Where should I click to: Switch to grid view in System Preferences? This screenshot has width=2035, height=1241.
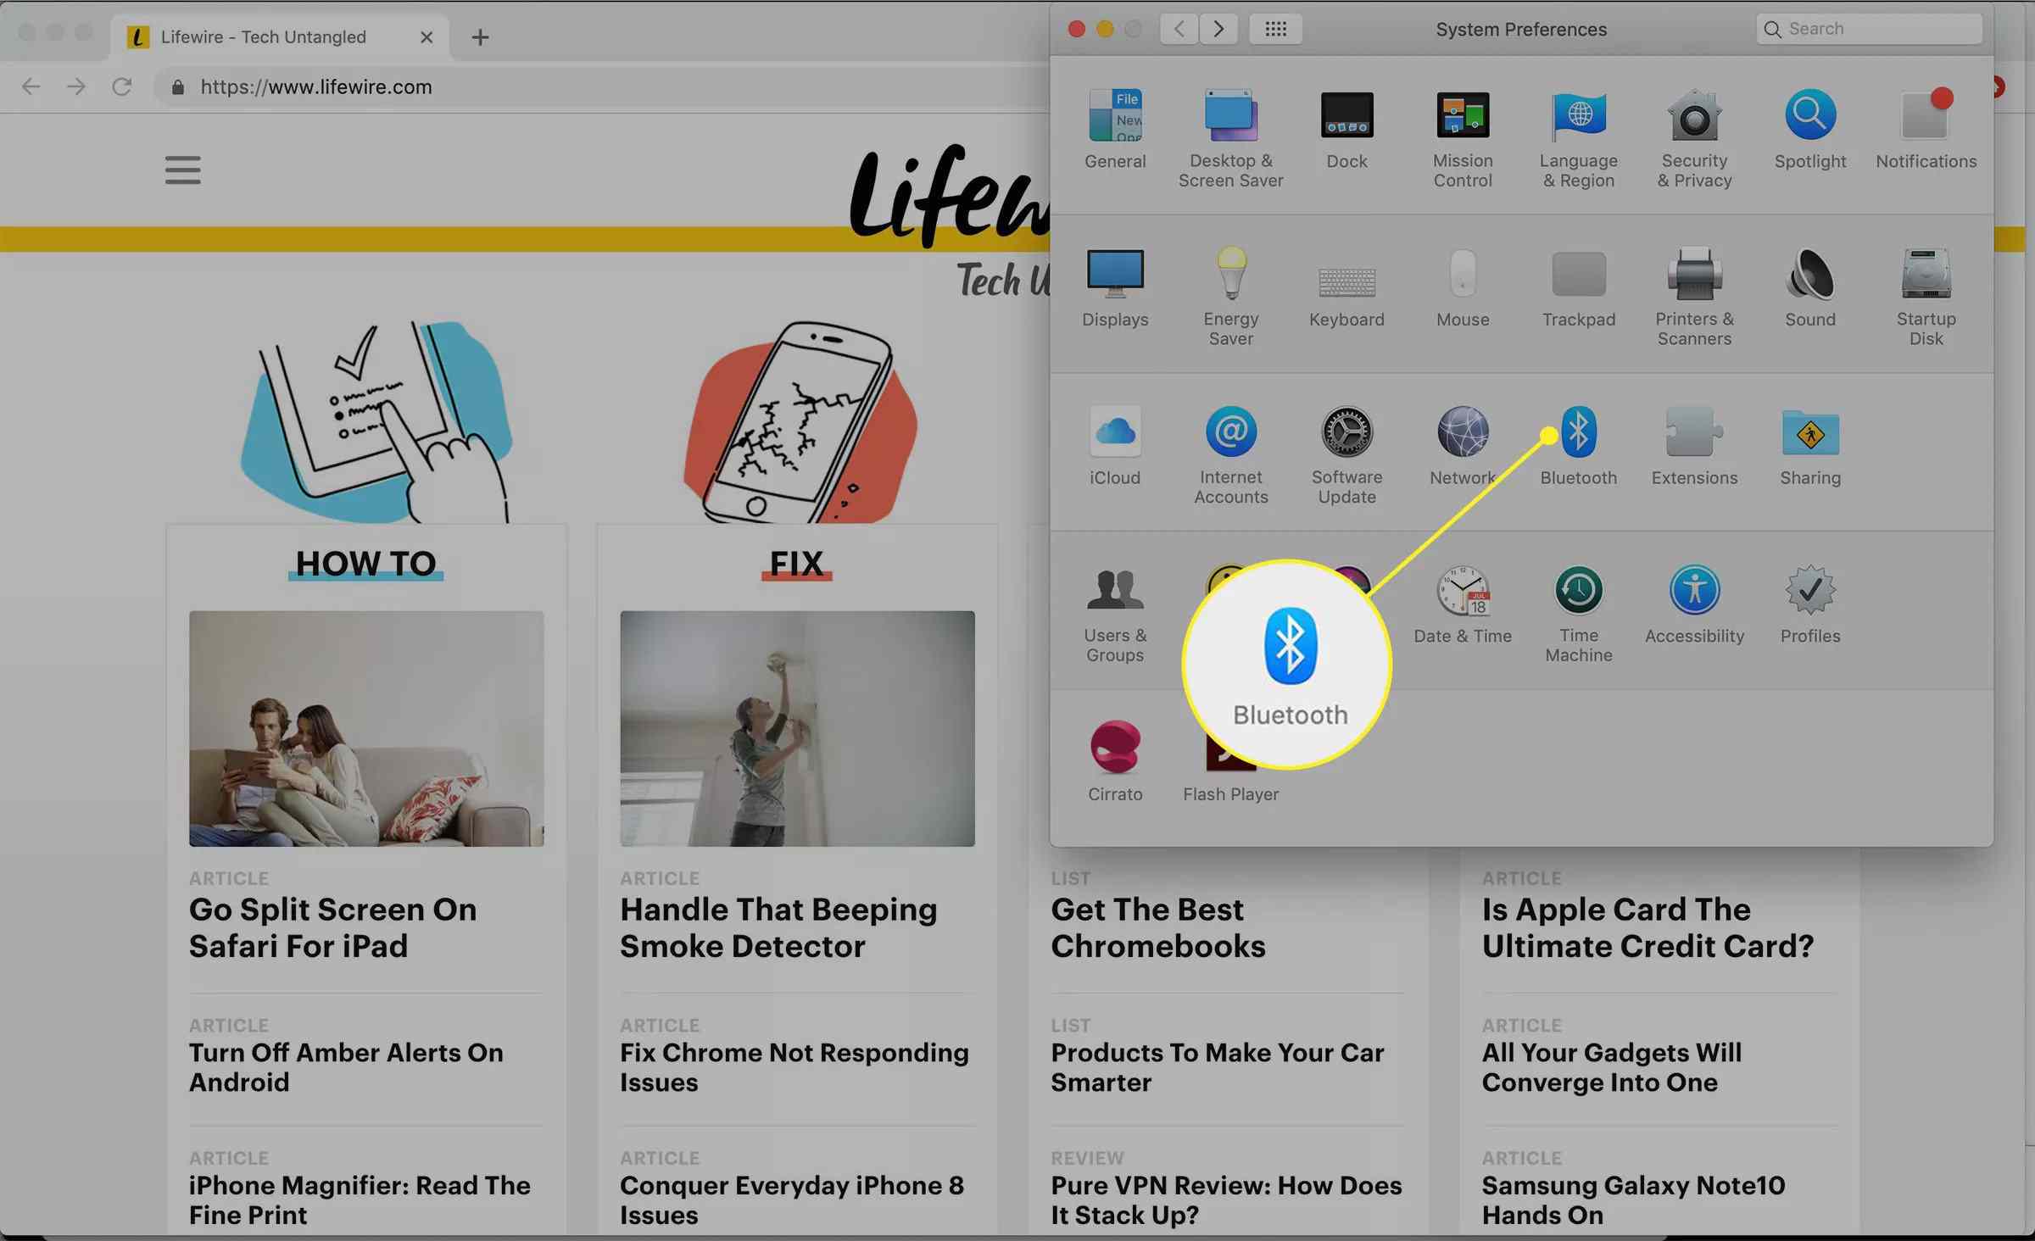tap(1274, 29)
